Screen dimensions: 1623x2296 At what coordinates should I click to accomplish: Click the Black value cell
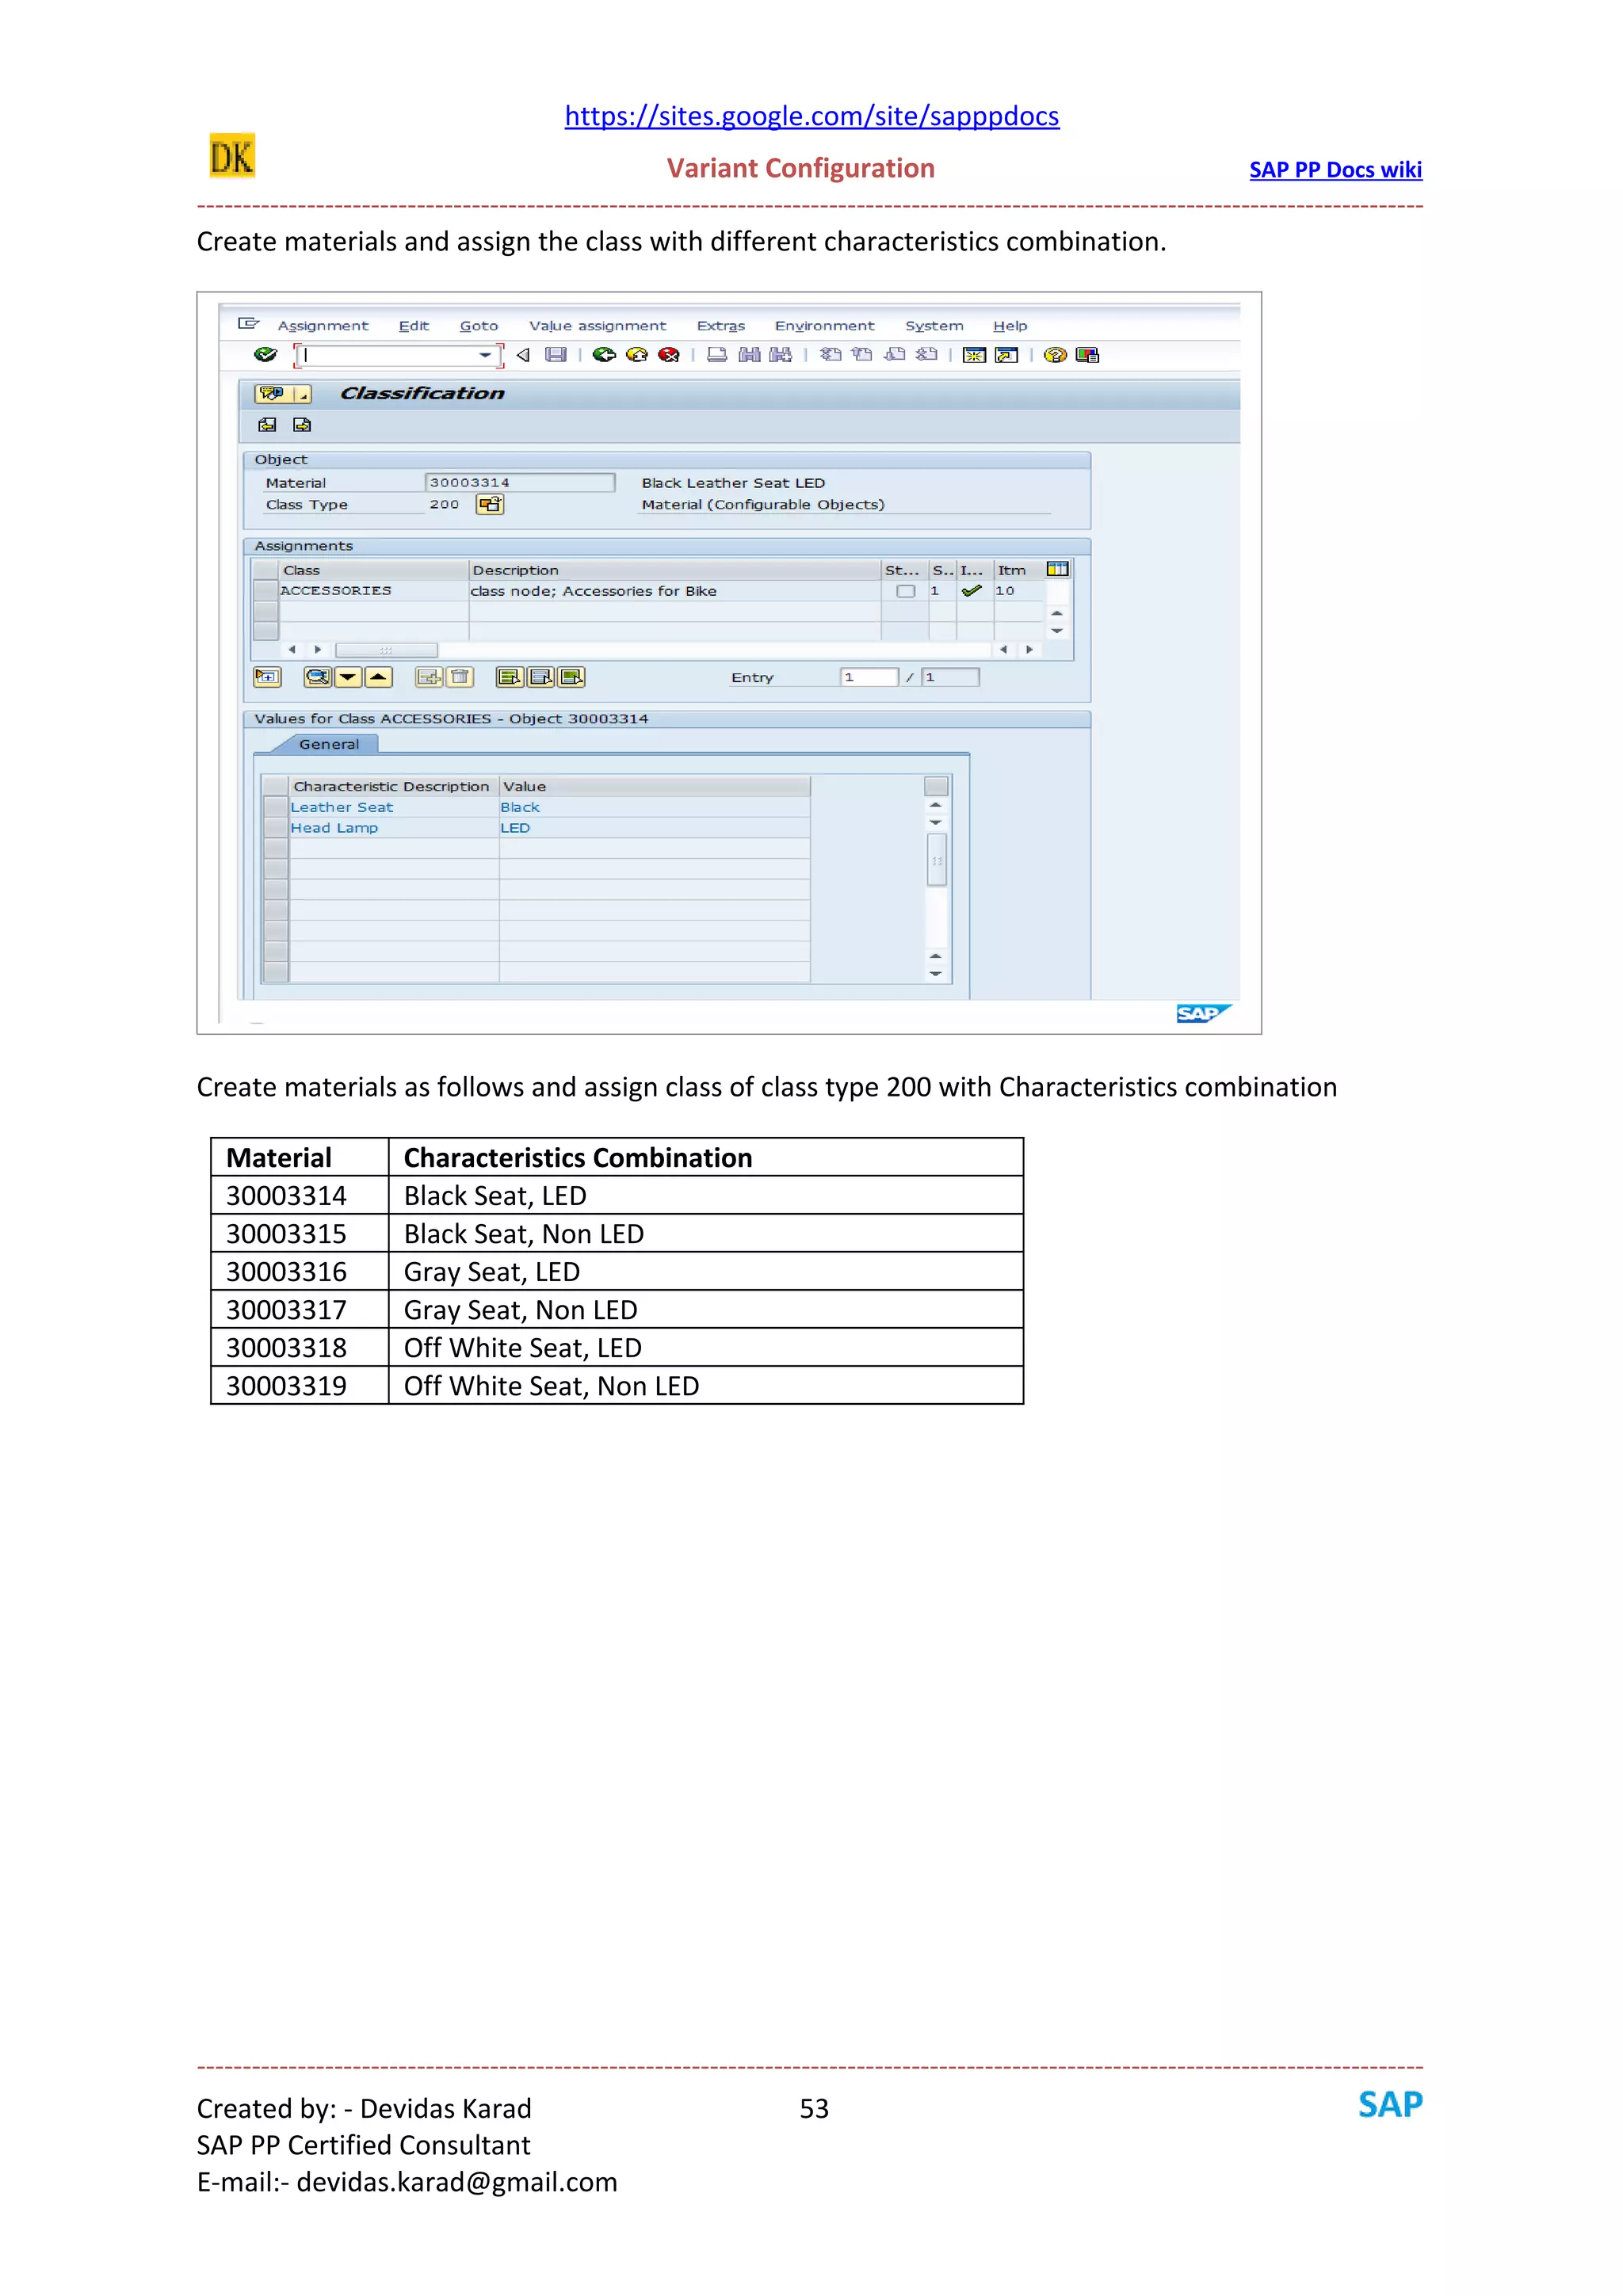point(655,807)
